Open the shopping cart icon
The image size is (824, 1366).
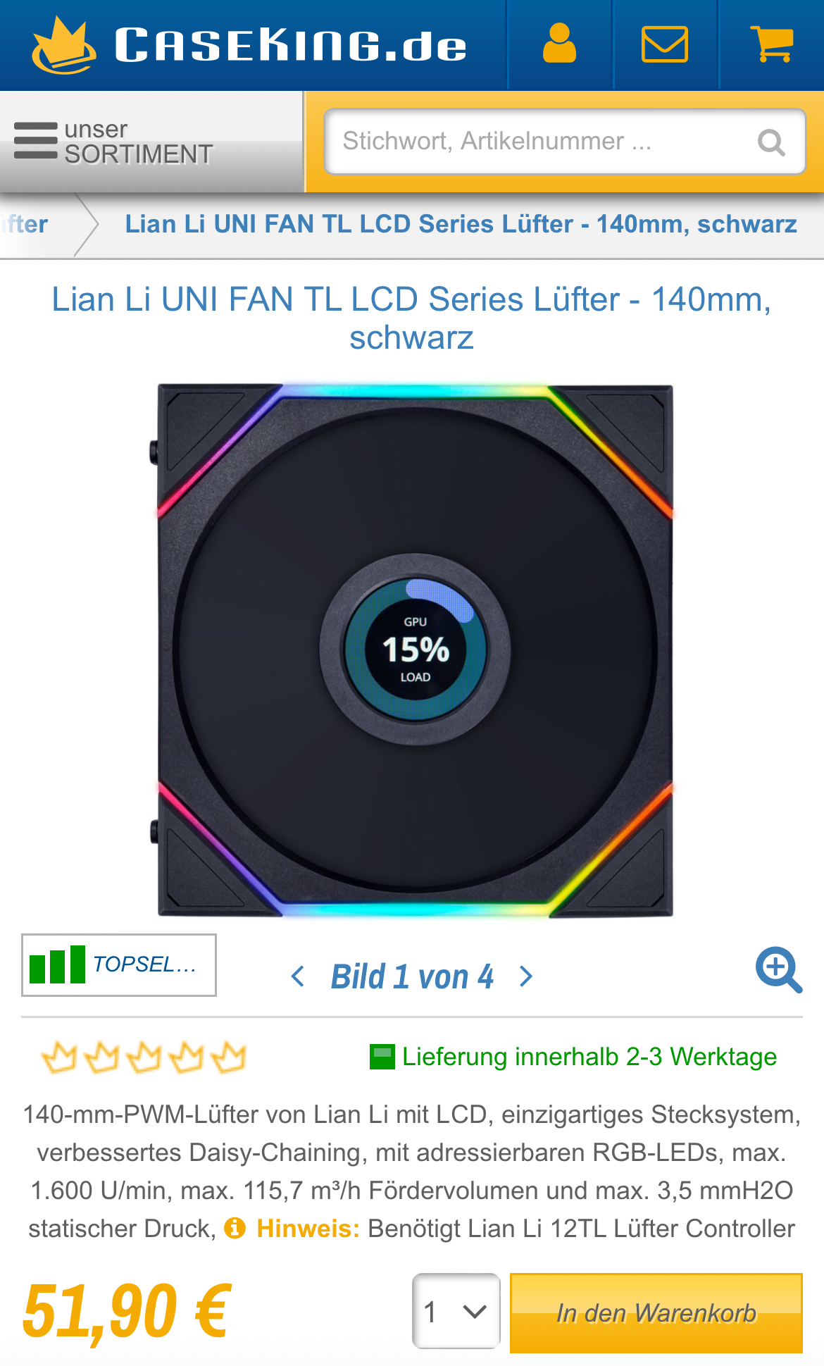click(773, 44)
